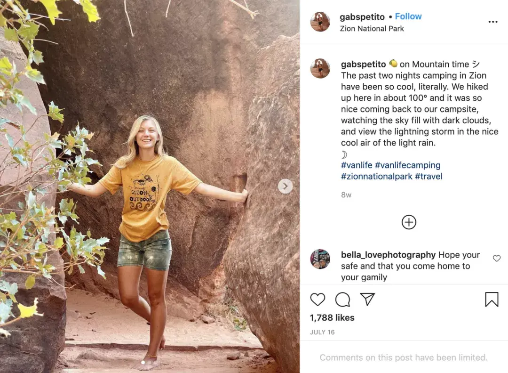Like the post using the heart icon
508x373 pixels.
317,300
